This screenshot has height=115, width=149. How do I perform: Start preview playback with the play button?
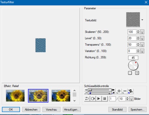(99, 99)
